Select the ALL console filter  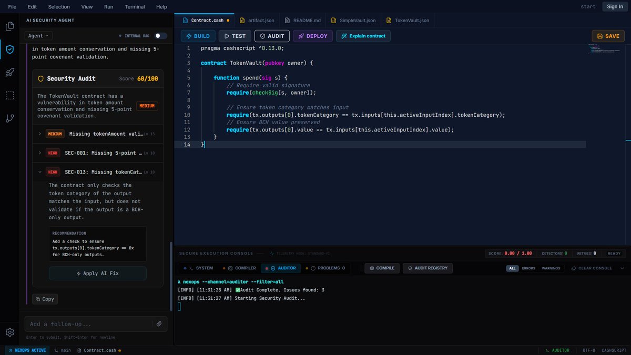pos(512,268)
